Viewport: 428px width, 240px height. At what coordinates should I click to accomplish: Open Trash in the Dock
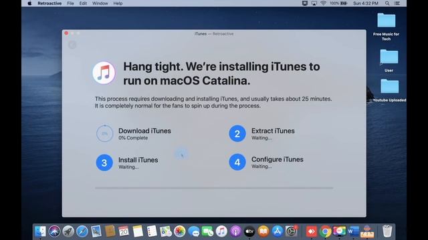pyautogui.click(x=387, y=231)
